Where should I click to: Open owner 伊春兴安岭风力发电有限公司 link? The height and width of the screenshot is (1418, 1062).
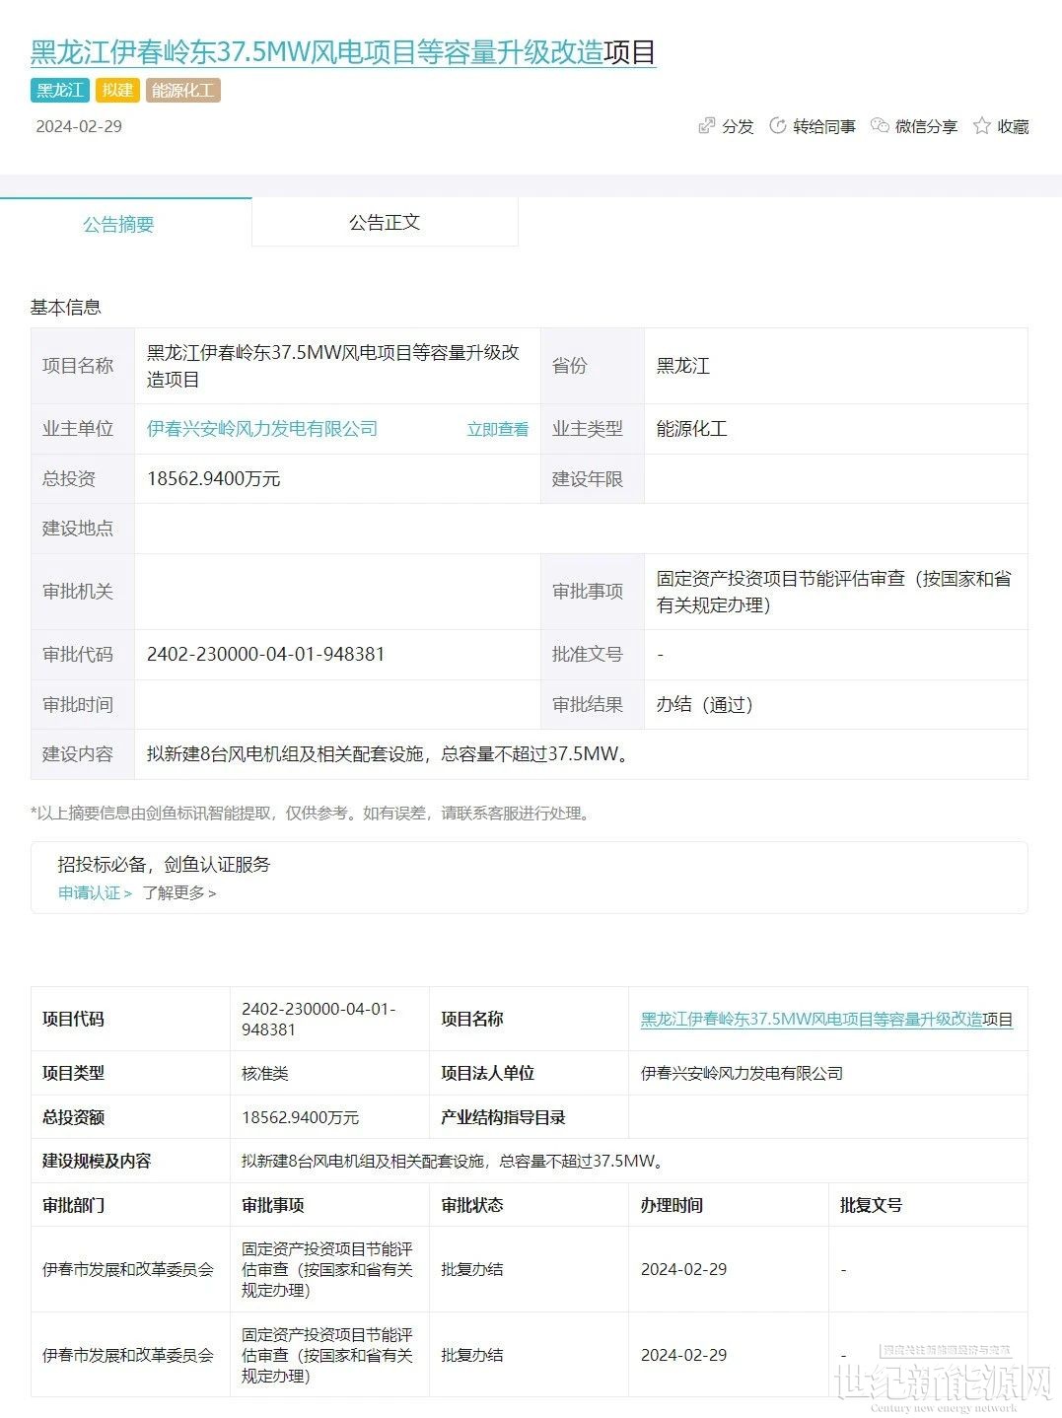[x=262, y=429]
